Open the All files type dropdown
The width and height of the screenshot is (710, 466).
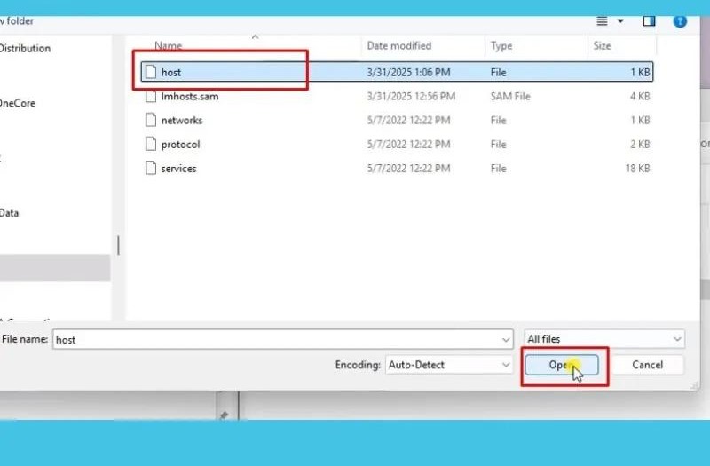point(604,339)
